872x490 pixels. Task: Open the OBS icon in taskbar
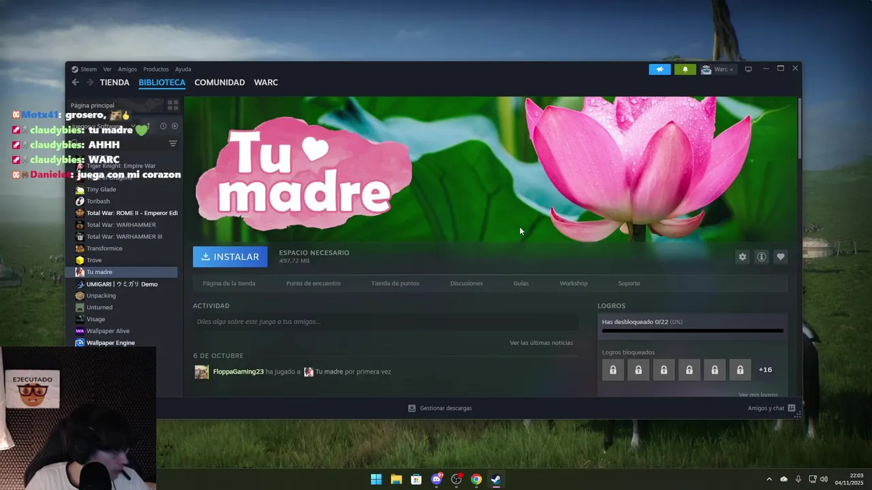click(x=456, y=479)
